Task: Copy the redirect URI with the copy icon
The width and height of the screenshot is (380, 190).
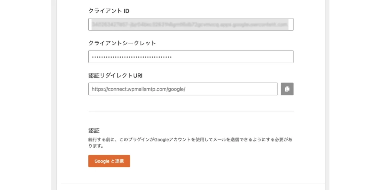Action: (x=287, y=89)
